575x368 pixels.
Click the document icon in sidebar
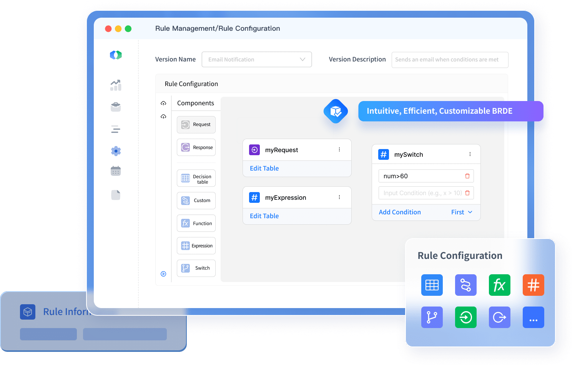point(116,195)
